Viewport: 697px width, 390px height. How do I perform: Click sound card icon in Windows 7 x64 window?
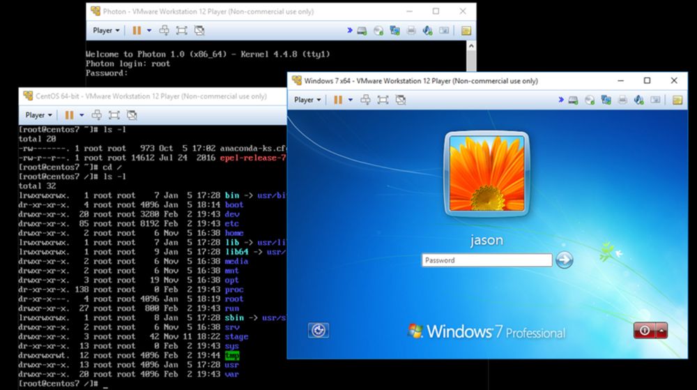click(639, 100)
